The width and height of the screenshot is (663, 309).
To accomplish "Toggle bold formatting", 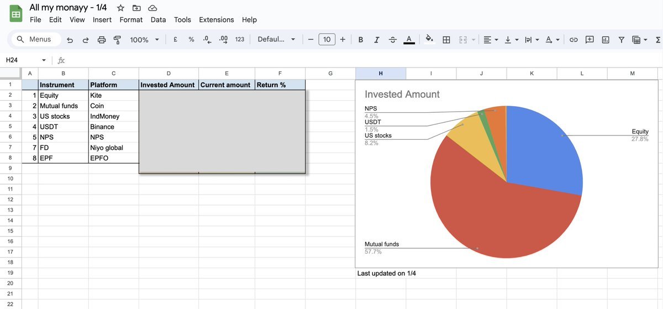I will pos(361,40).
